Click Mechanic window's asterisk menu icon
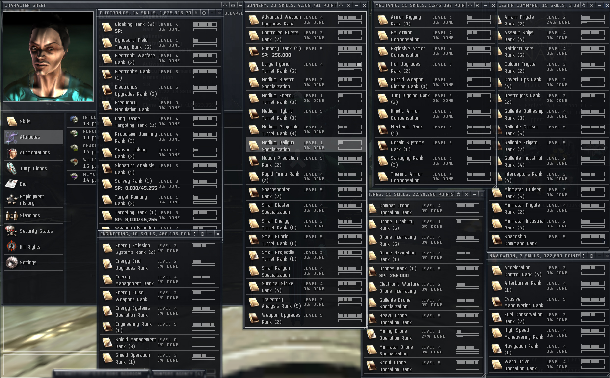 pyautogui.click(x=470, y=5)
